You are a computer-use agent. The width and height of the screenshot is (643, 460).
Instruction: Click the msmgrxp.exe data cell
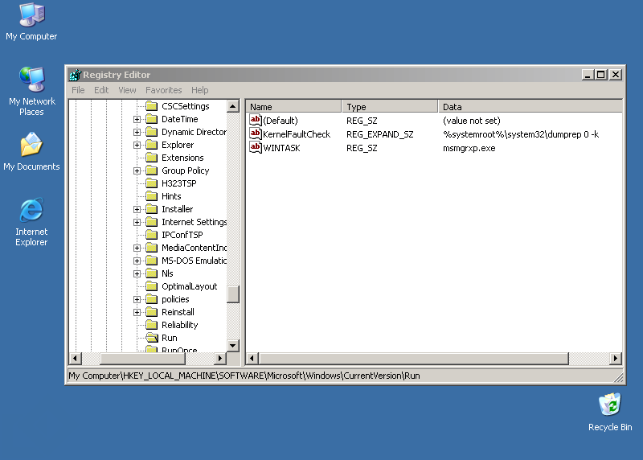[469, 148]
